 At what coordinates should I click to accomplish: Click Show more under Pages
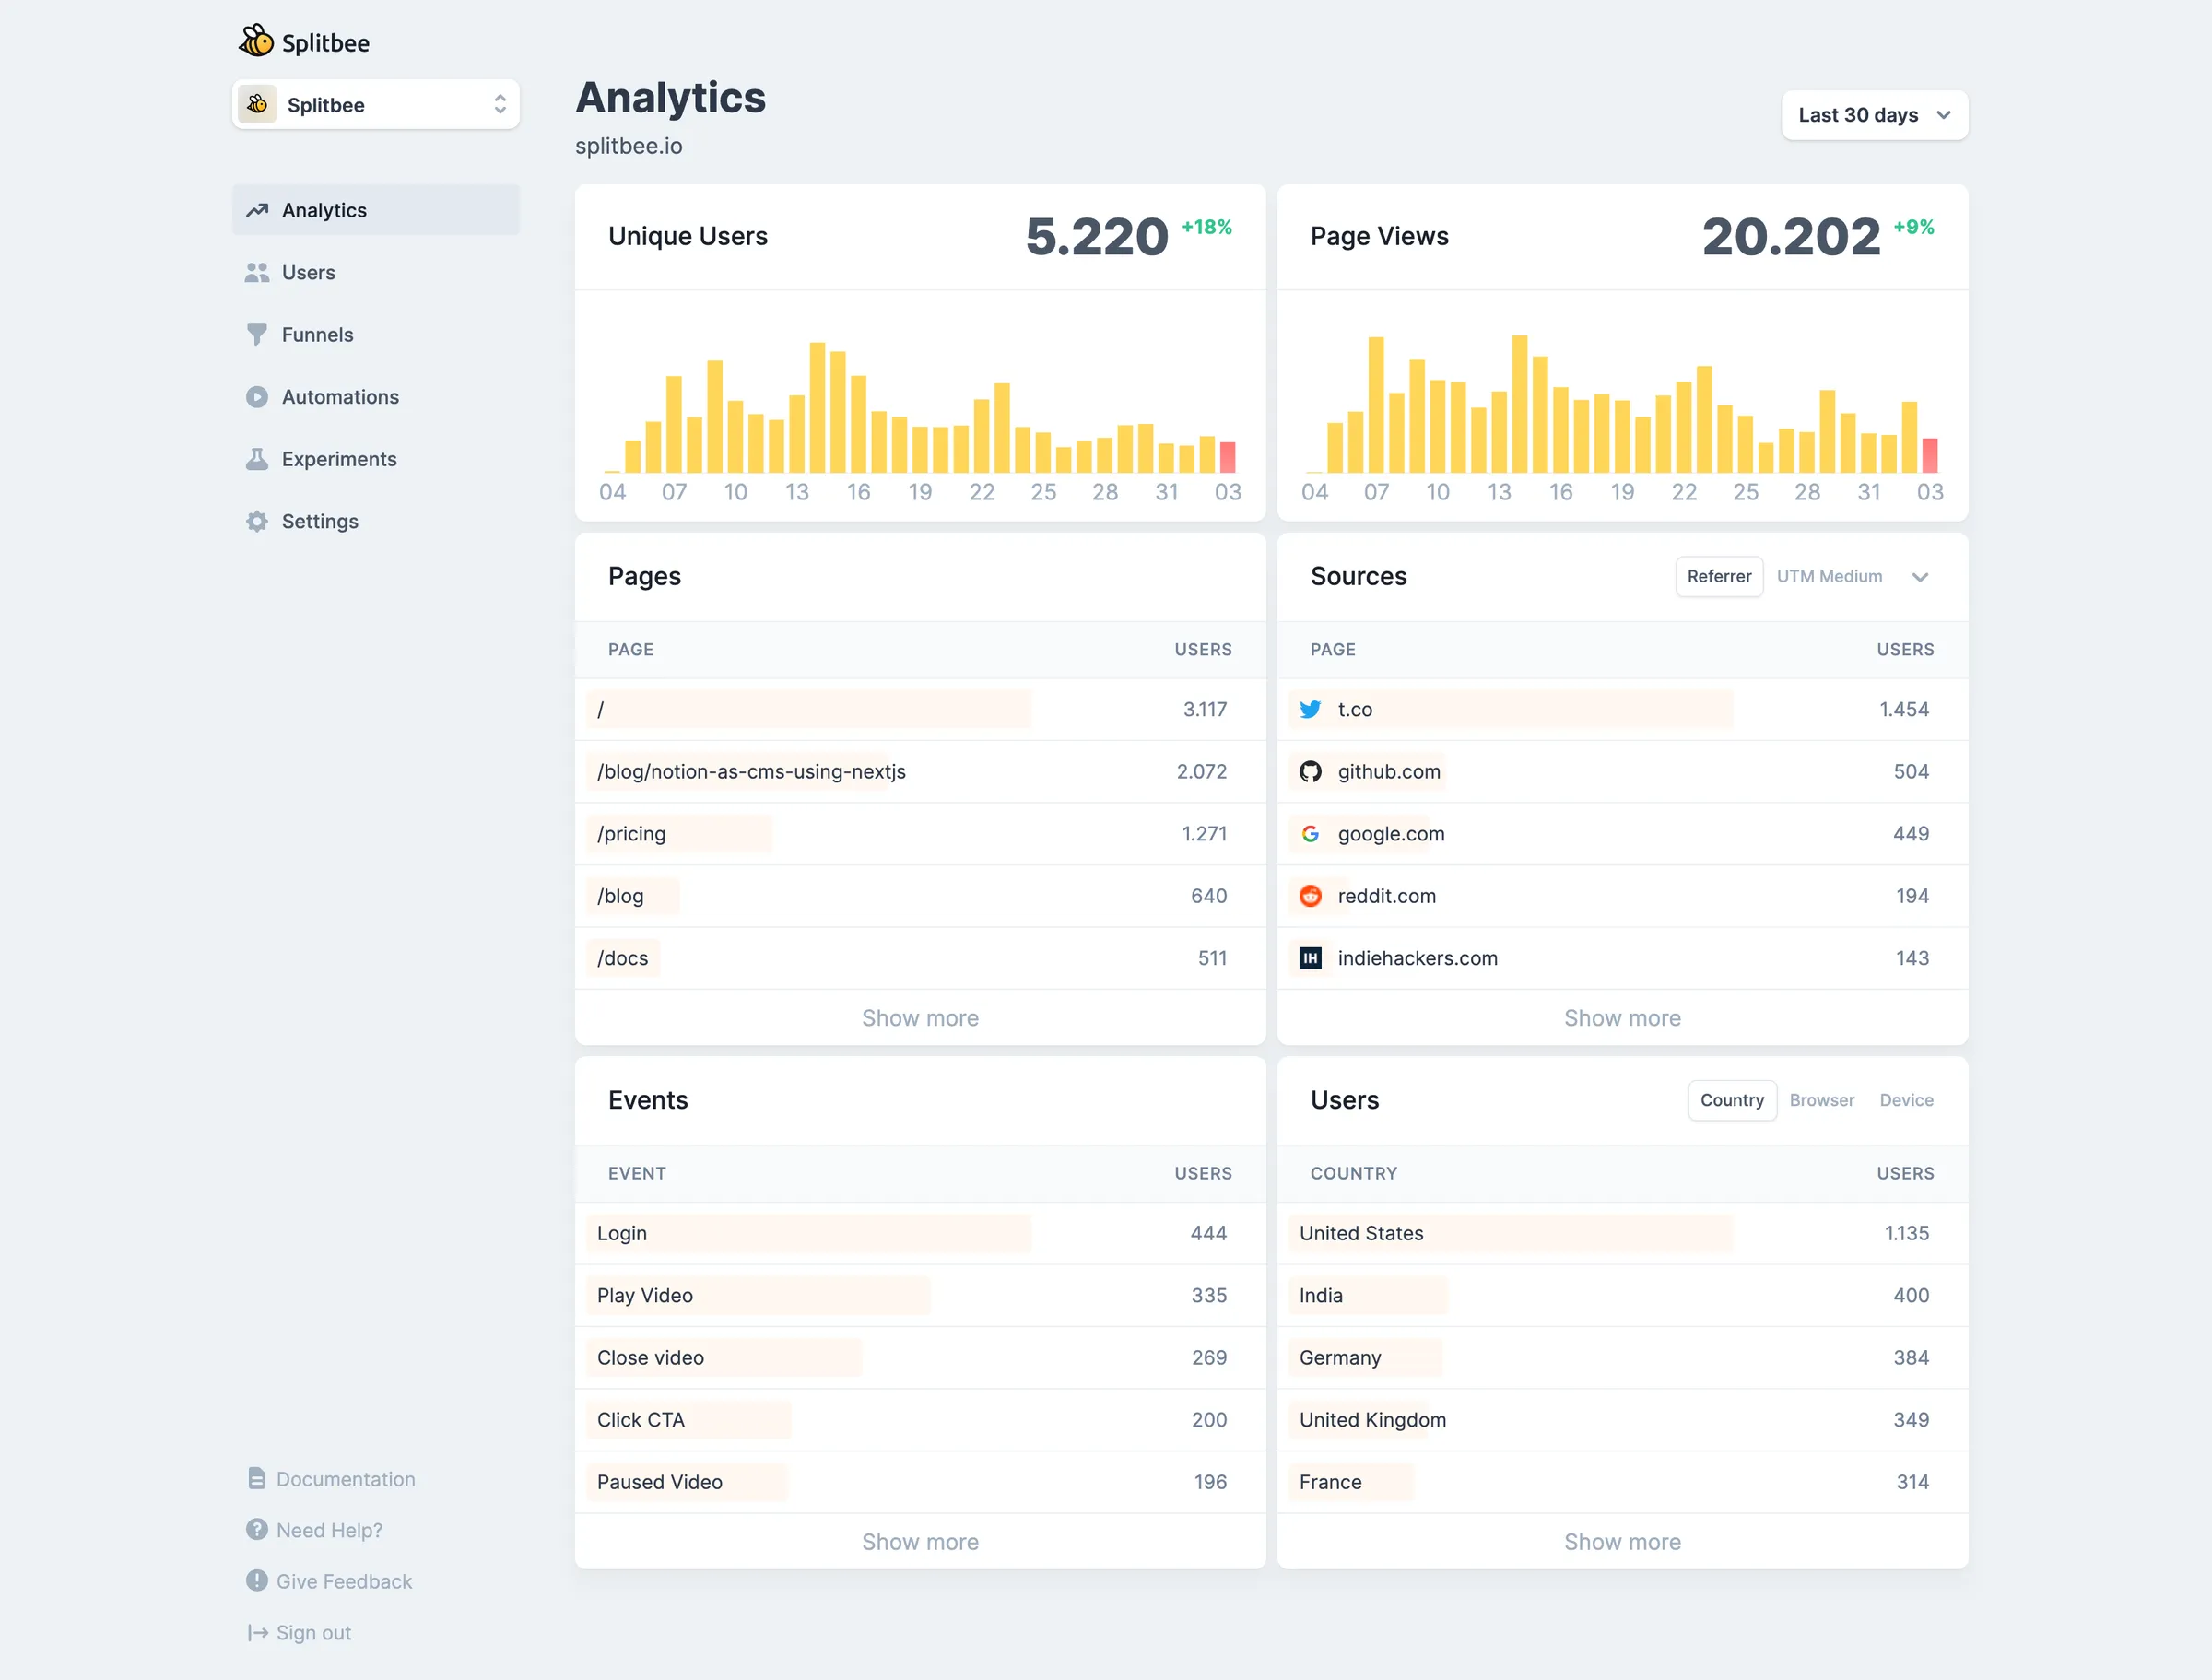click(920, 1017)
